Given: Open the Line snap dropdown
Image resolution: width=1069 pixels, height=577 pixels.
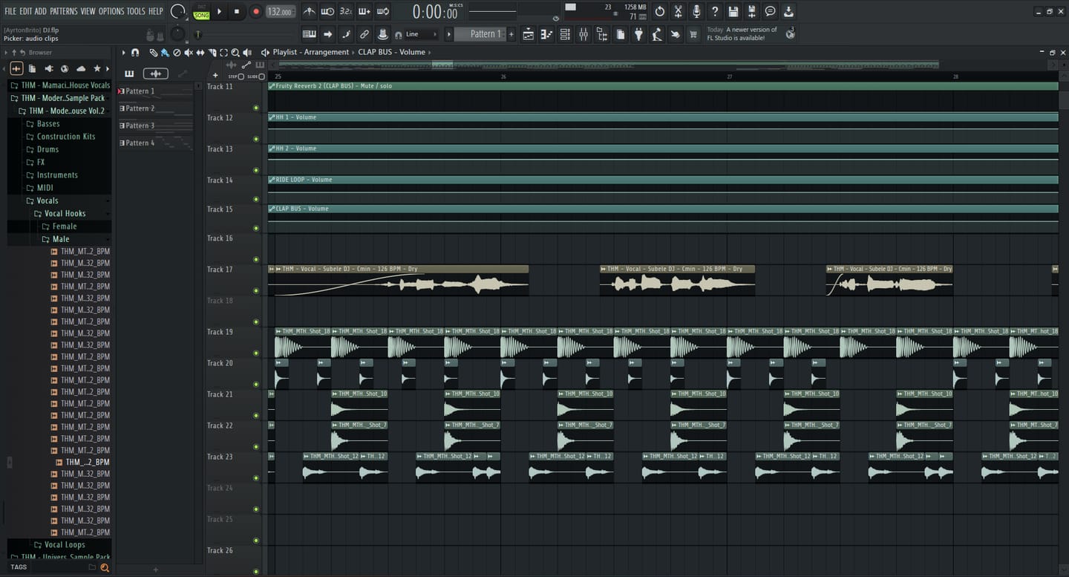Looking at the screenshot, I should click(416, 34).
